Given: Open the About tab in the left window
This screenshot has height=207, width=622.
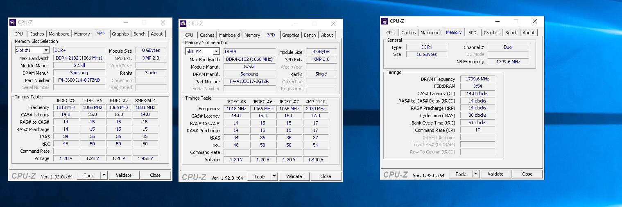Looking at the screenshot, I should point(157,34).
